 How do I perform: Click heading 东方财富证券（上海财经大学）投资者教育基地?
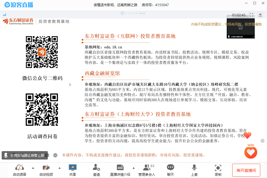[138, 114]
